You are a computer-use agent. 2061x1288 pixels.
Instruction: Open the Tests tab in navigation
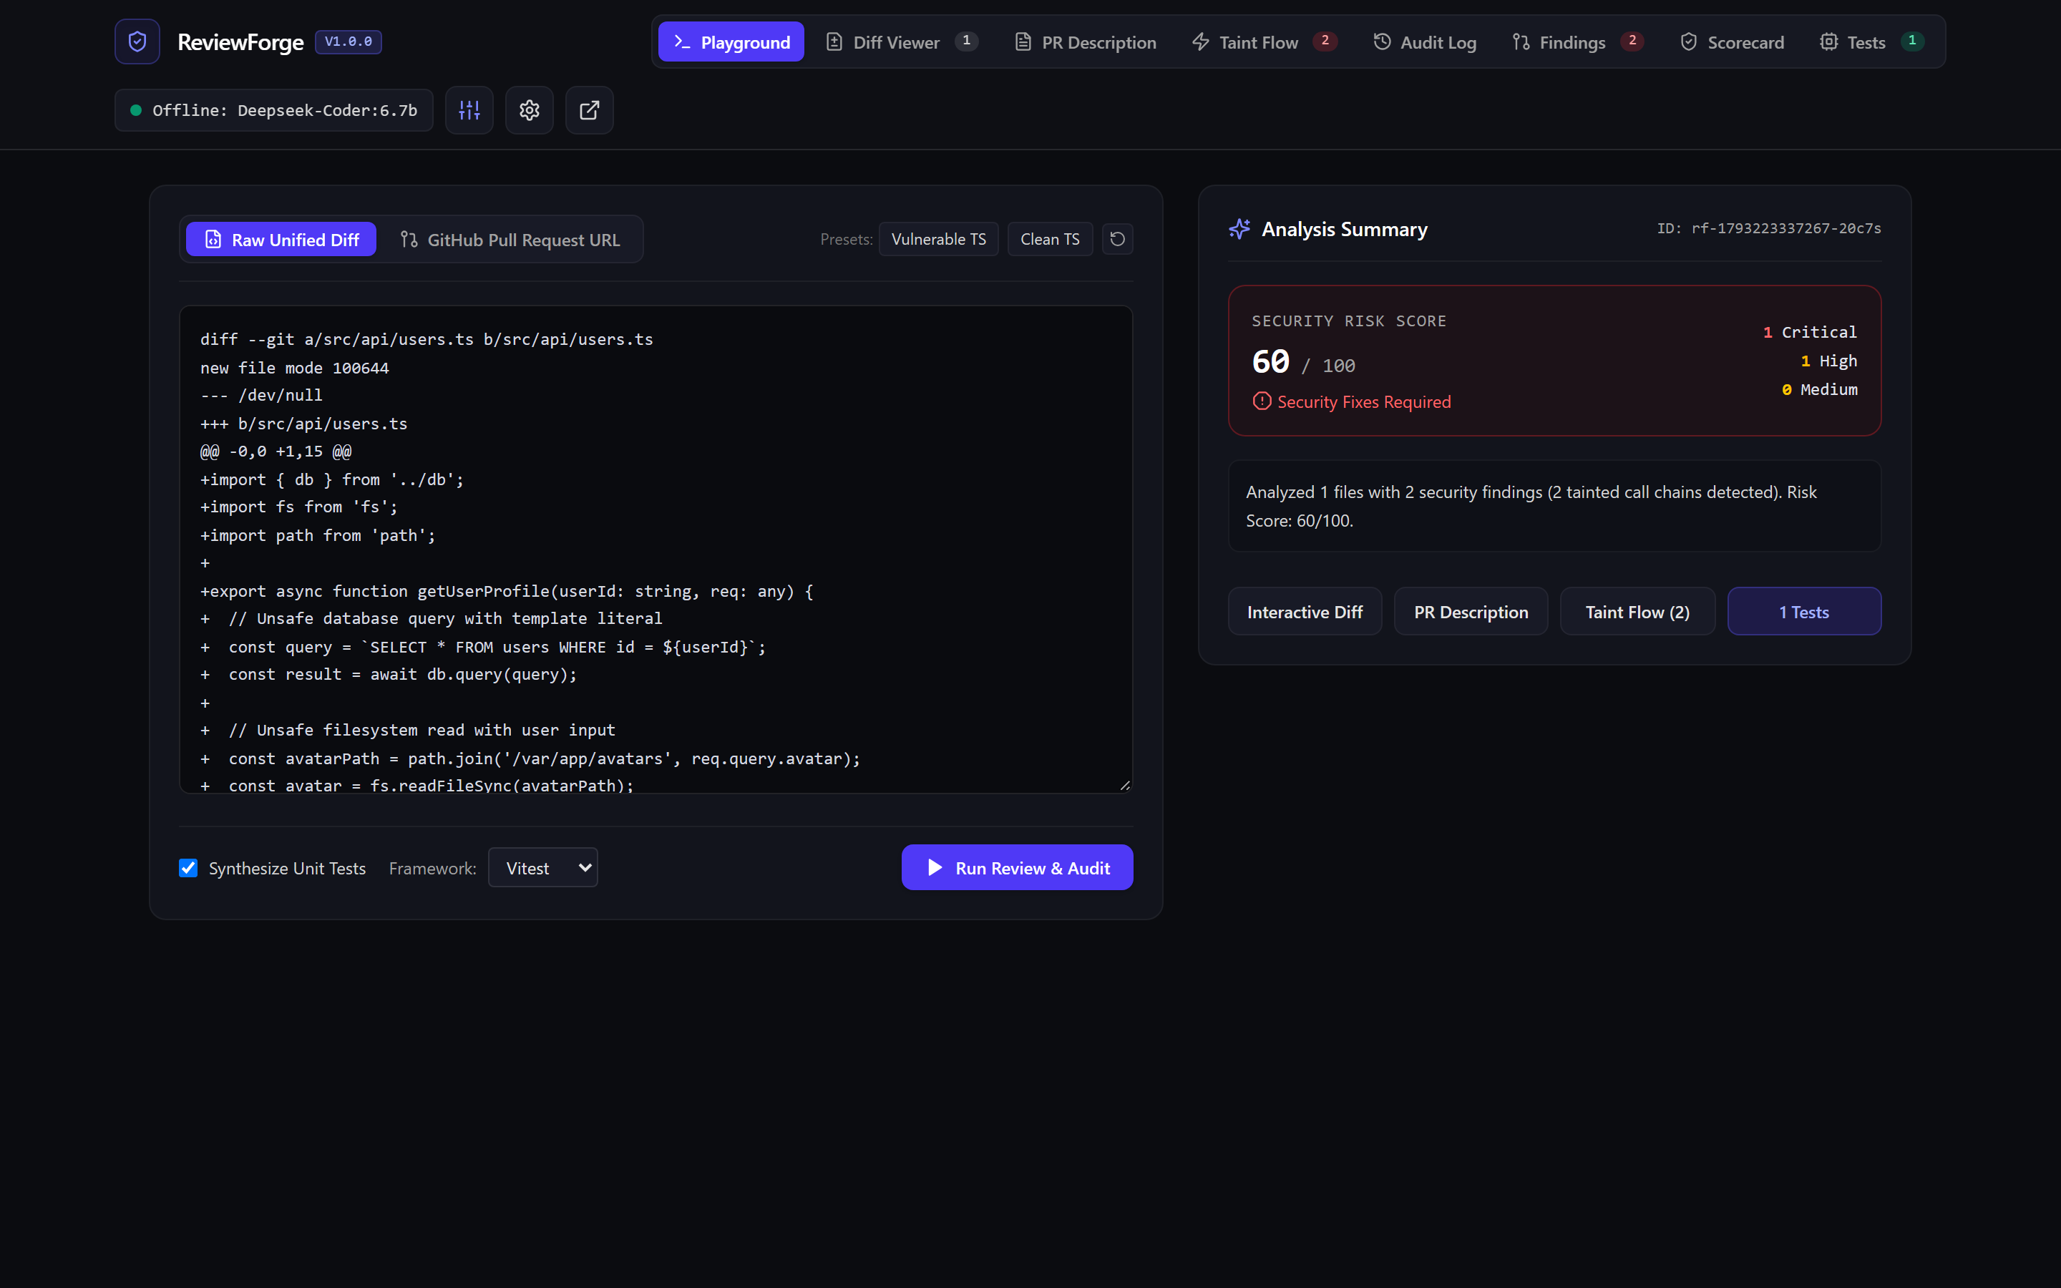(x=1872, y=42)
